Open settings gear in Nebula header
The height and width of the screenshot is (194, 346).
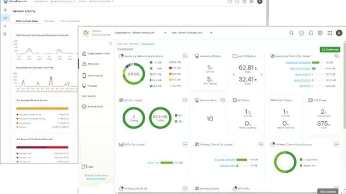tap(320, 33)
